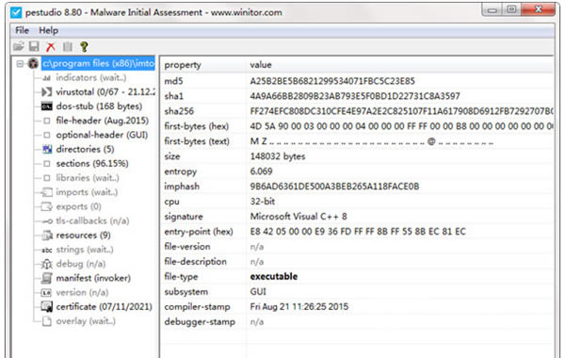
Task: Select version (n/a) tree item
Action: pyautogui.click(x=82, y=293)
